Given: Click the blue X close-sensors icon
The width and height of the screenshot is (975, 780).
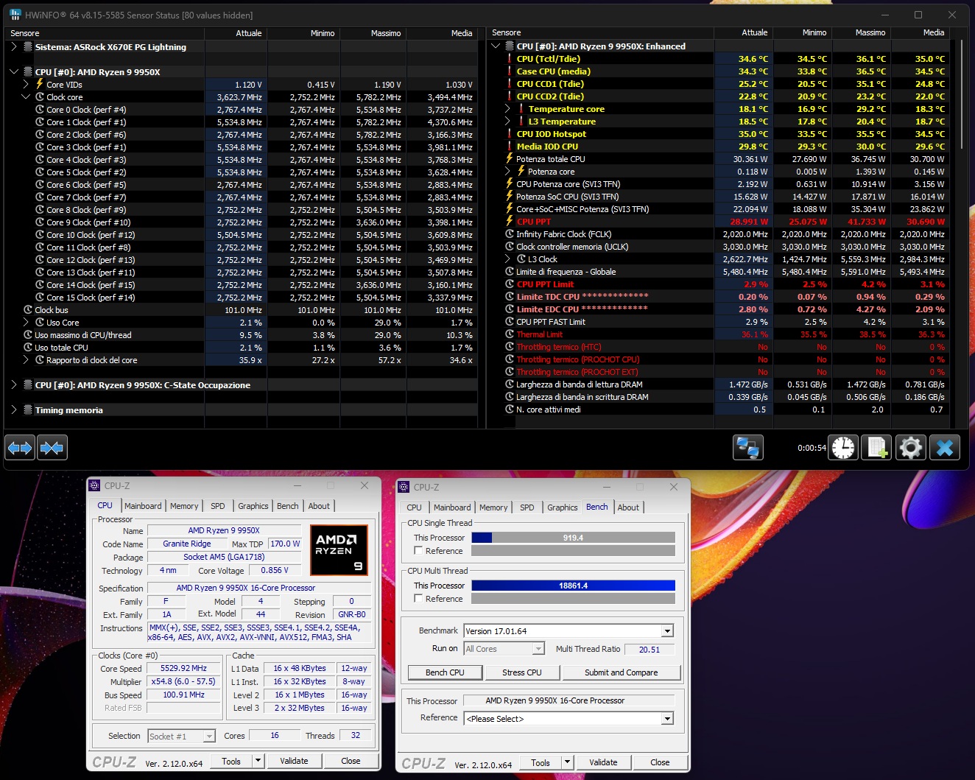Looking at the screenshot, I should point(945,447).
